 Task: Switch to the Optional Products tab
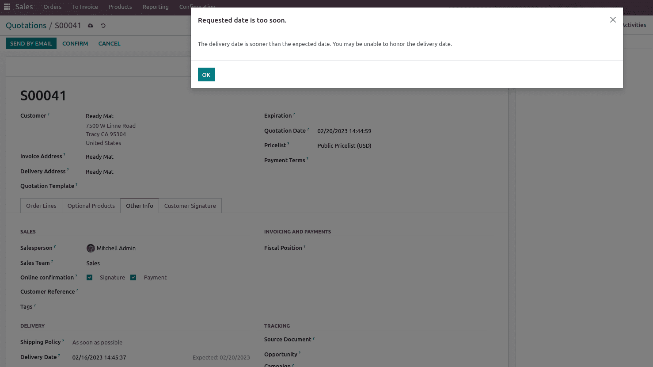pos(91,206)
